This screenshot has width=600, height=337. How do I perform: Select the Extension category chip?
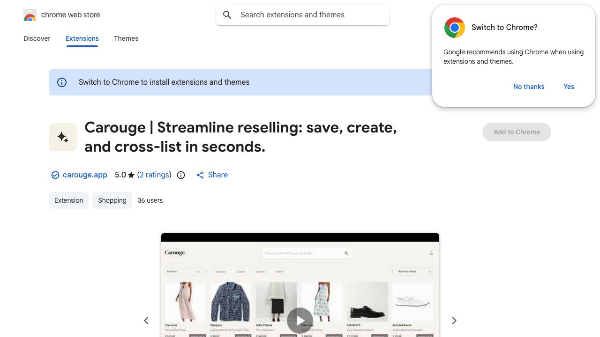coord(68,200)
